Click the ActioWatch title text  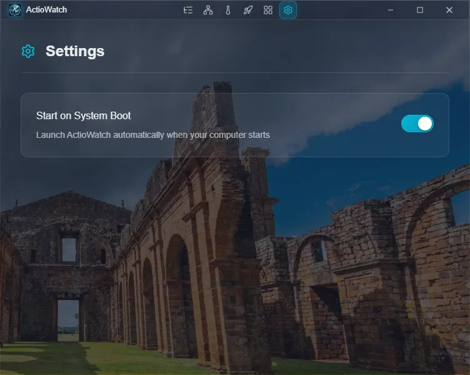click(46, 9)
